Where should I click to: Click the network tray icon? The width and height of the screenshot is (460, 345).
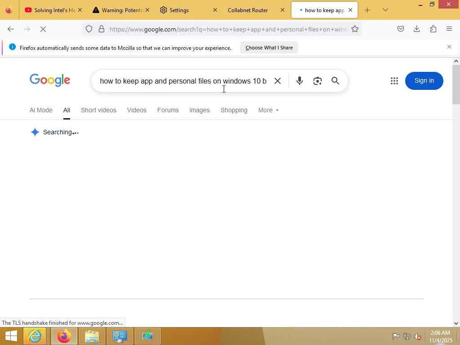click(x=407, y=336)
